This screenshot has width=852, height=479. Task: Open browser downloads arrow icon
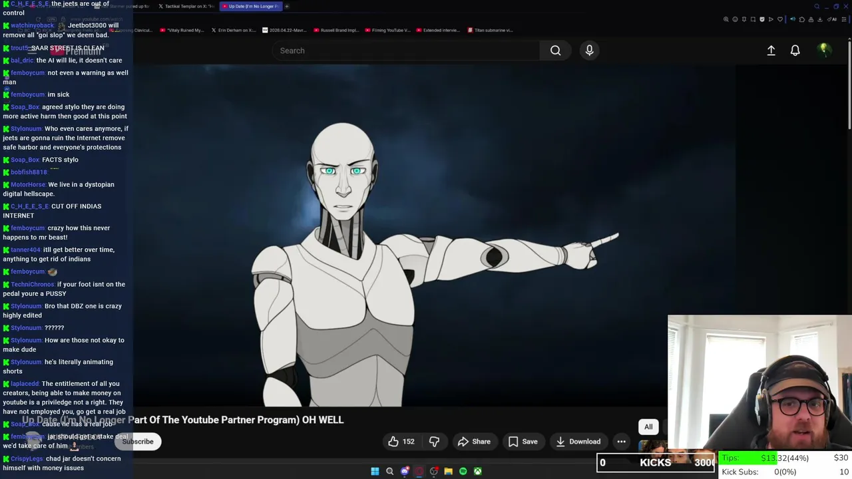pos(819,19)
